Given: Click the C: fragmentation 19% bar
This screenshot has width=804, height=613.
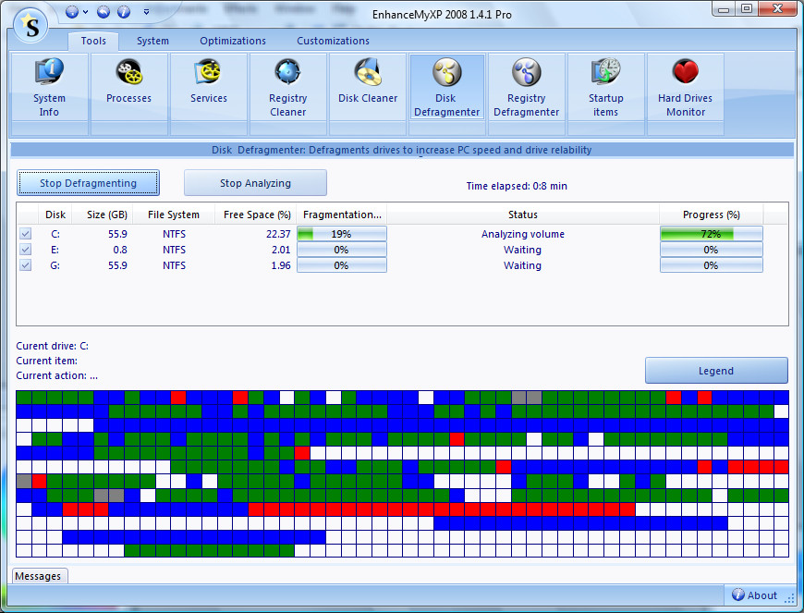Looking at the screenshot, I should [342, 234].
